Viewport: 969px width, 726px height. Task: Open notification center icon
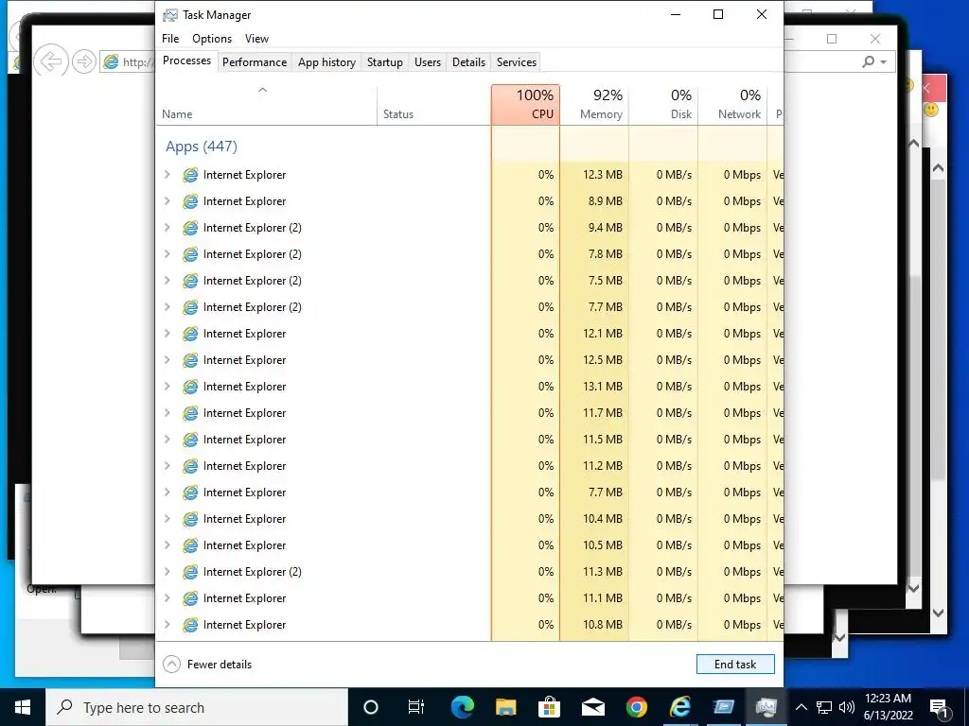pos(939,708)
